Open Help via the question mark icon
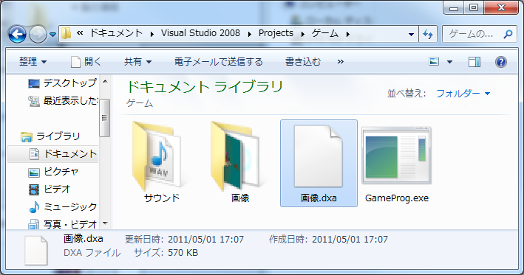Viewport: 524px width, 275px height. coord(501,62)
